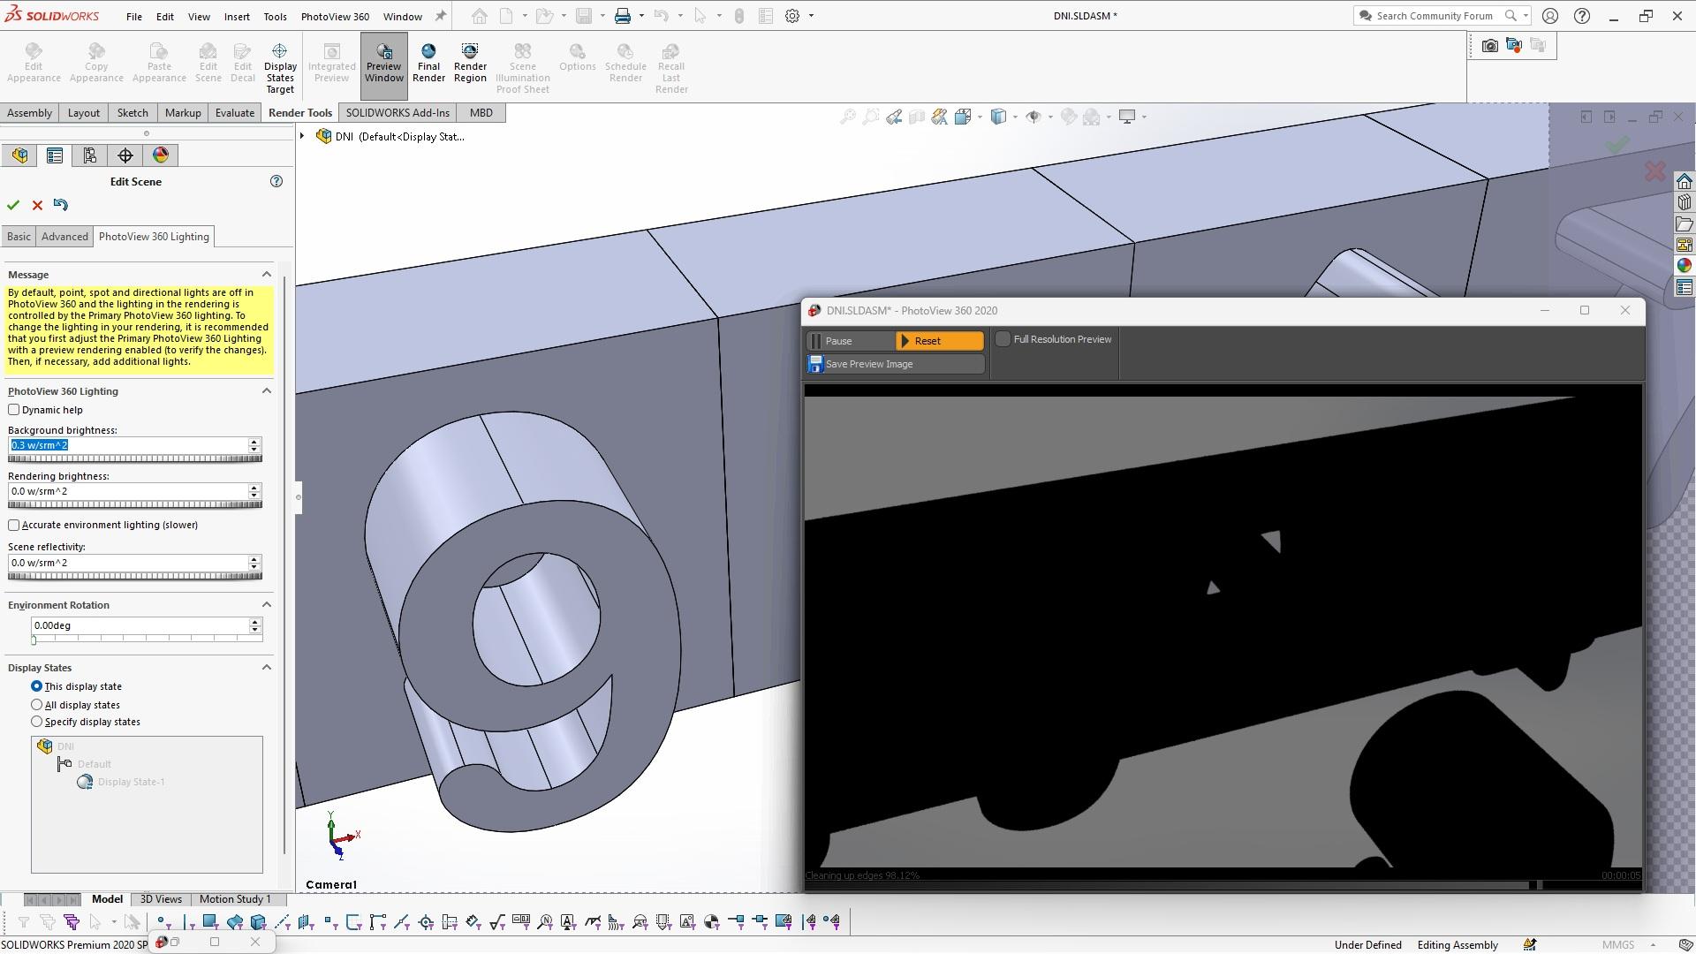Switch to the Basic scene tab

point(19,237)
